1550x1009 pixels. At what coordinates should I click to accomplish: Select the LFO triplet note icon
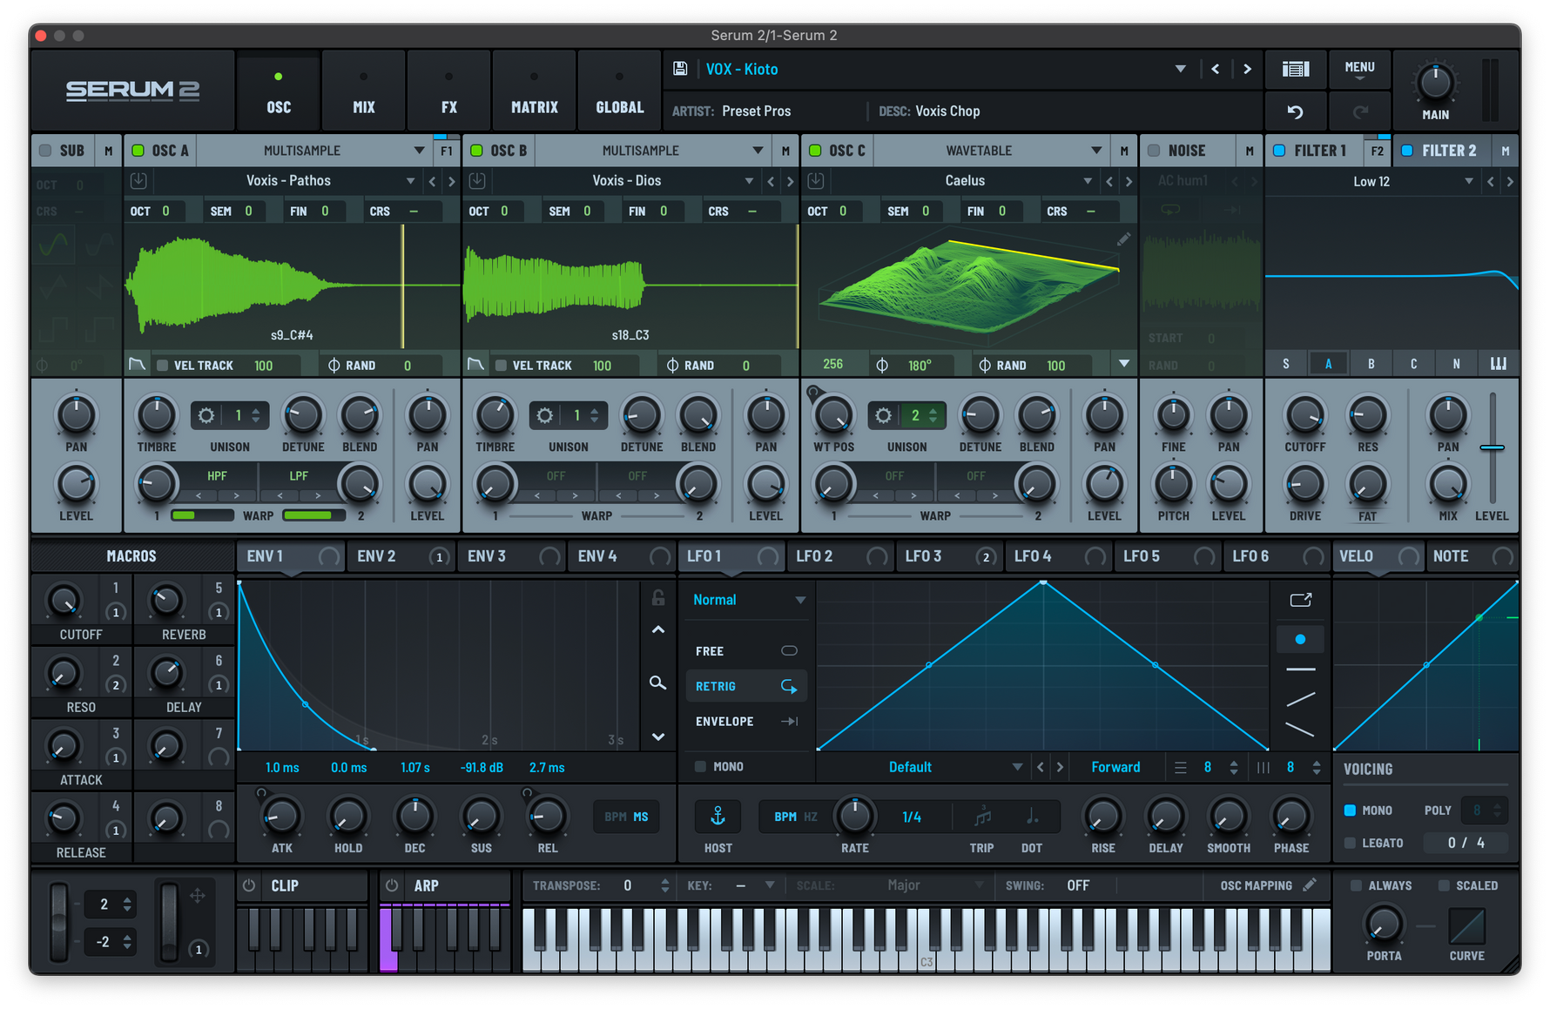982,817
